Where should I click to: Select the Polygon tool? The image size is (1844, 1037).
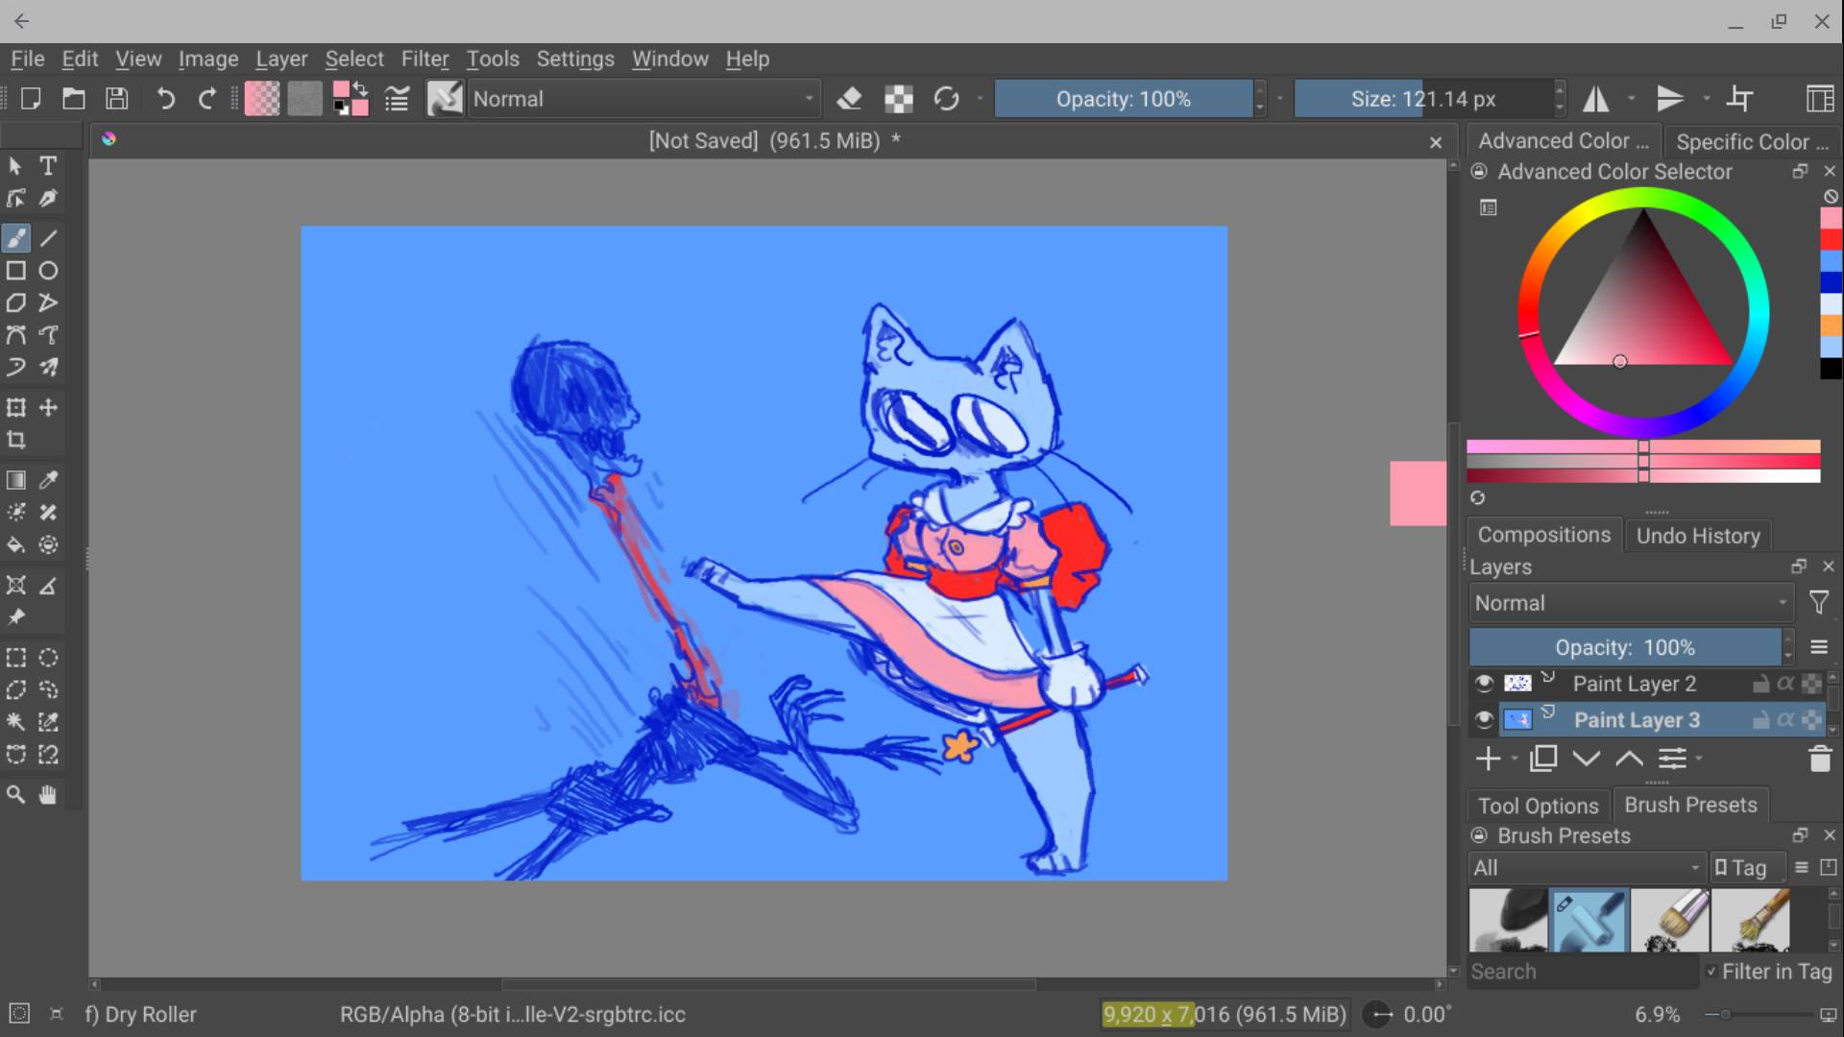[x=16, y=303]
